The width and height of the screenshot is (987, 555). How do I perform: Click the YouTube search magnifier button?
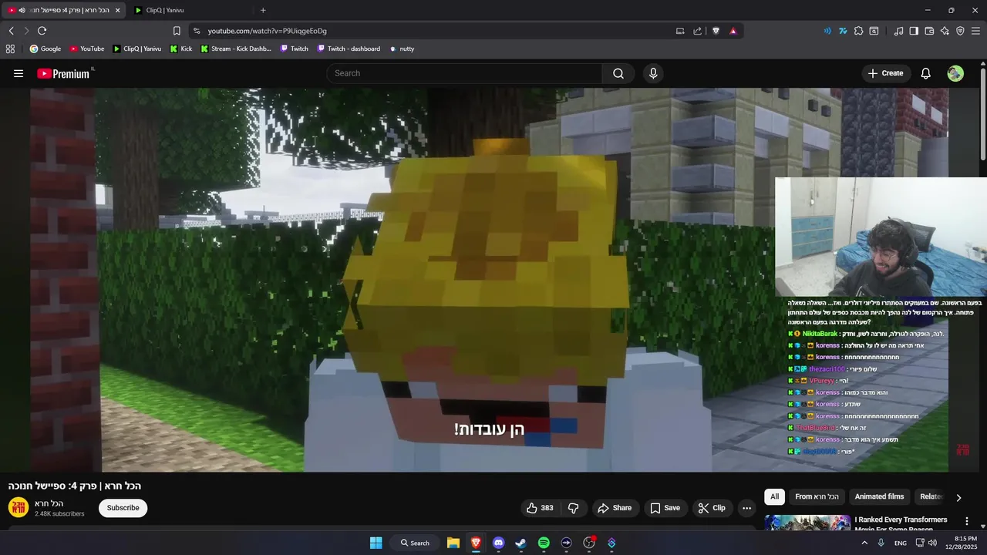point(618,73)
